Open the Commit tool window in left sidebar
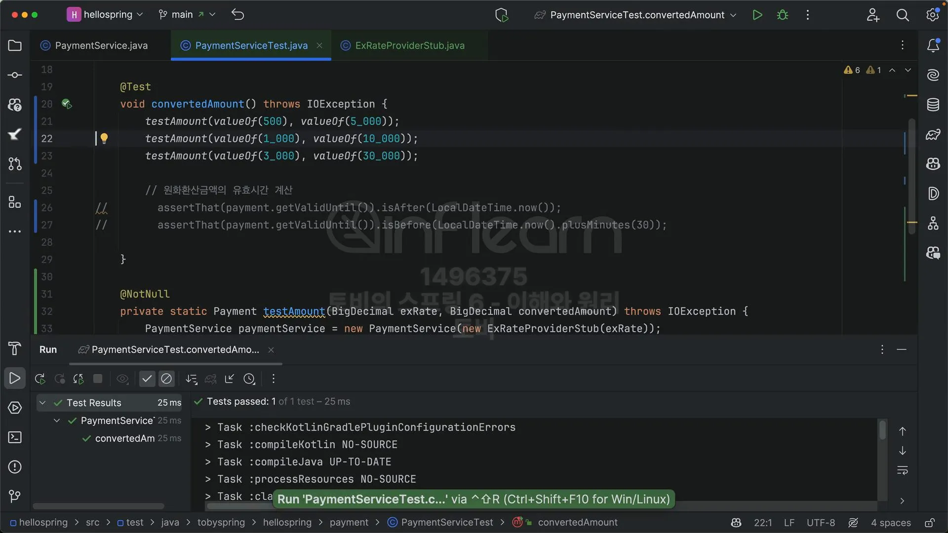Viewport: 948px width, 533px height. (15, 75)
